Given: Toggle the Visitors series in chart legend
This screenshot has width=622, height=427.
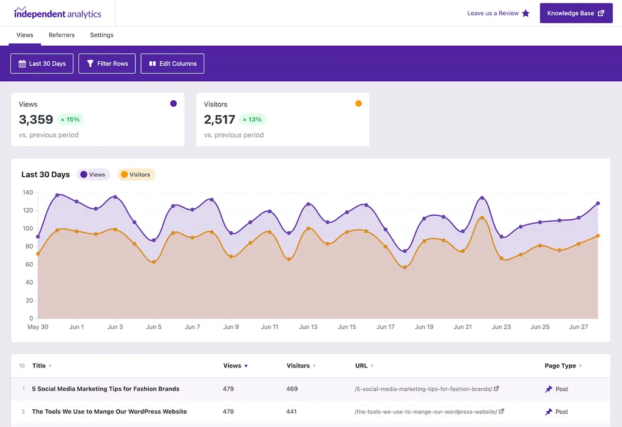Looking at the screenshot, I should pyautogui.click(x=135, y=174).
